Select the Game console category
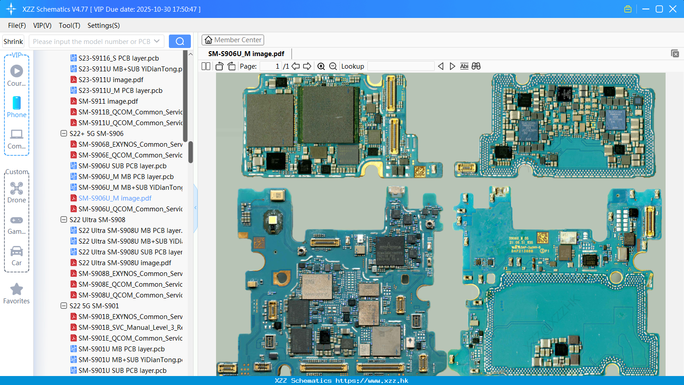Viewport: 684px width, 385px height. pyautogui.click(x=17, y=225)
